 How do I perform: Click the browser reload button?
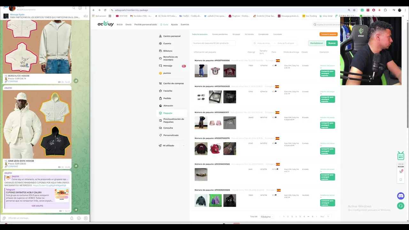(105, 10)
